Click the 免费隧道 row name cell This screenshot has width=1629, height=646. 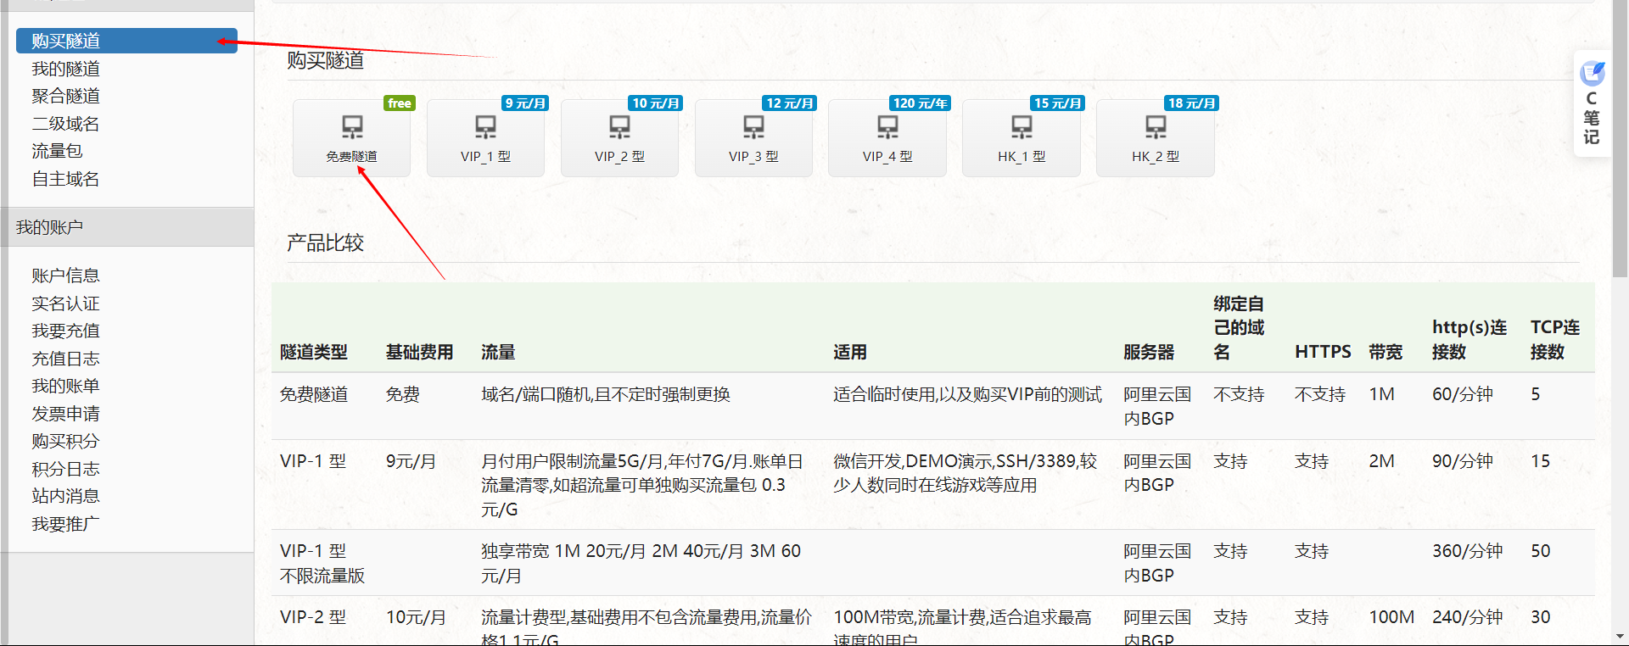pos(314,394)
